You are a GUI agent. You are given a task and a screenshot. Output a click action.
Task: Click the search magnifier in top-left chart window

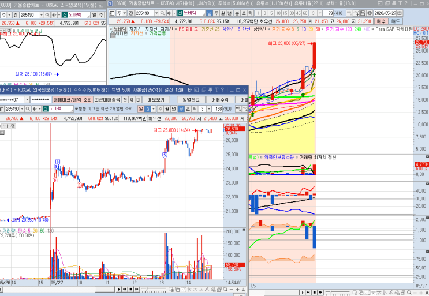[x=47, y=15]
